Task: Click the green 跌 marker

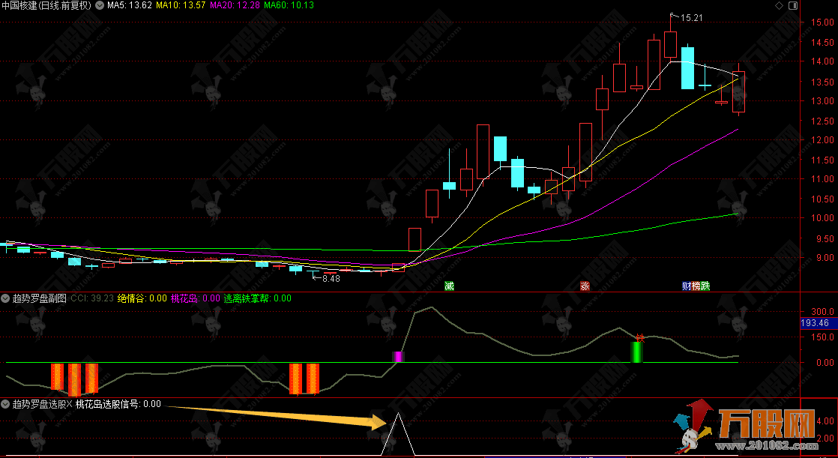Action: (705, 286)
